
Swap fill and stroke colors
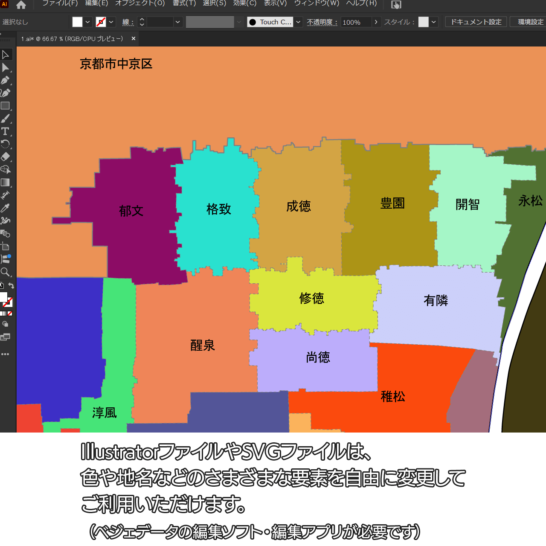pyautogui.click(x=12, y=286)
